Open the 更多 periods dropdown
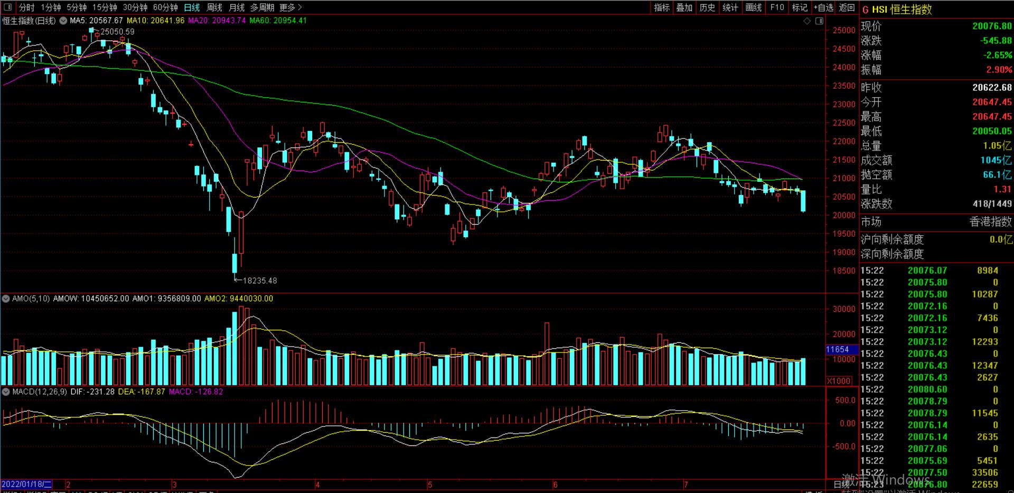This screenshot has height=493, width=1014. [290, 7]
